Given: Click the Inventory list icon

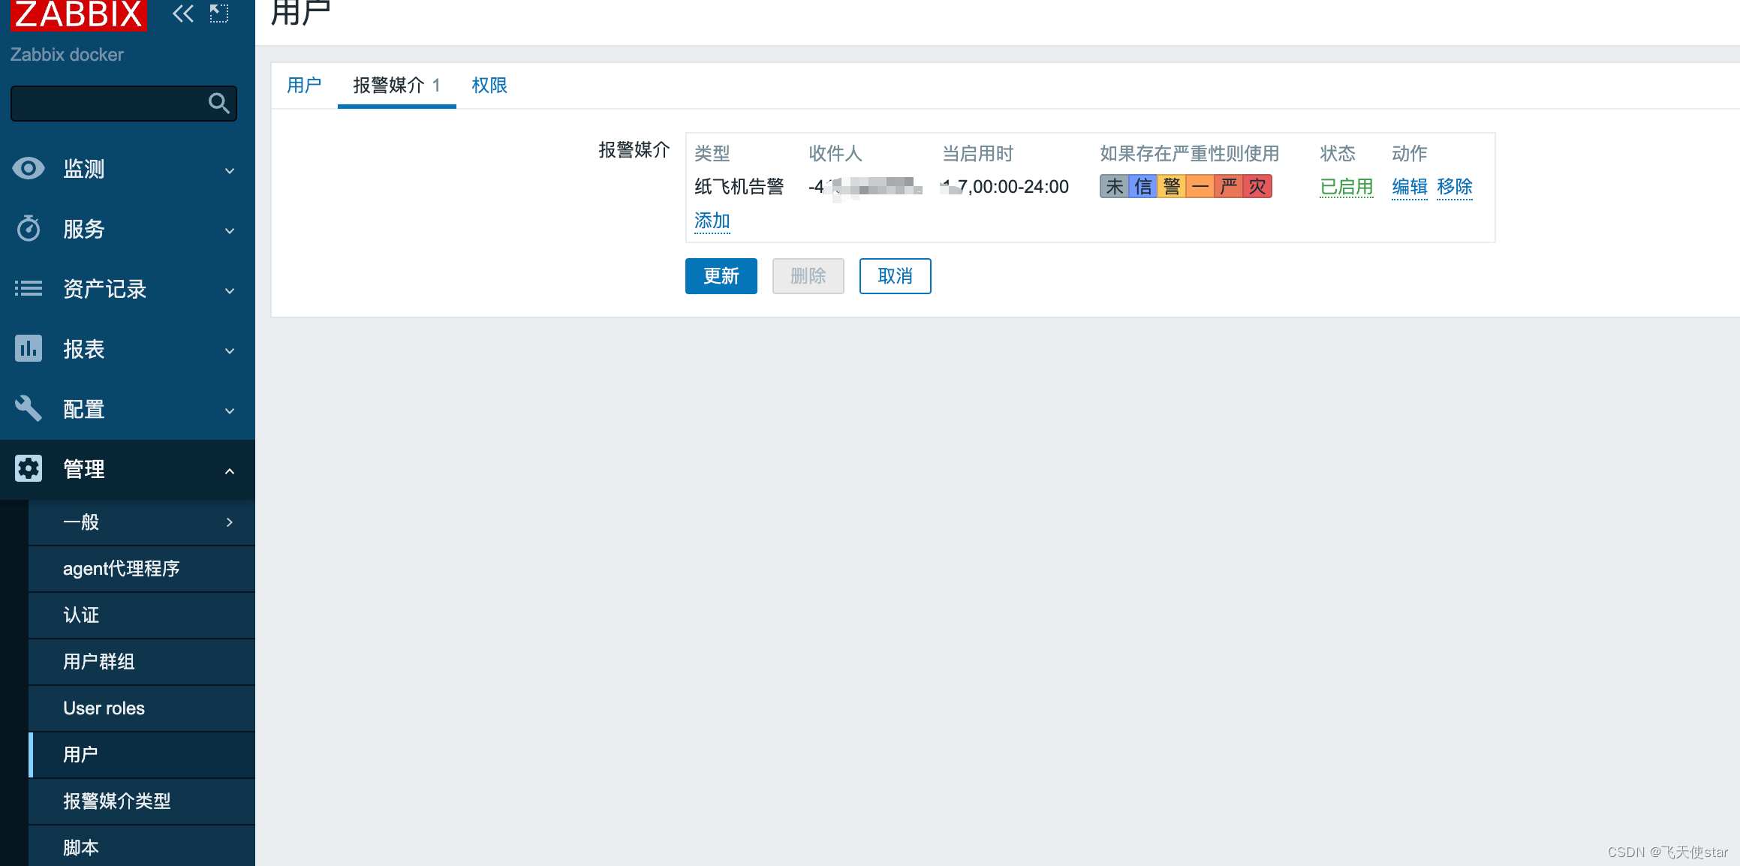Looking at the screenshot, I should (29, 289).
